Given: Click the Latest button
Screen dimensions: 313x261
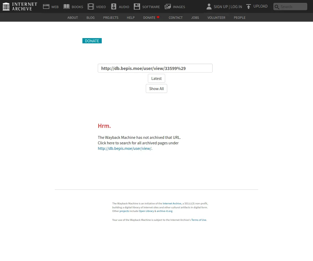Looking at the screenshot, I should coord(156,78).
